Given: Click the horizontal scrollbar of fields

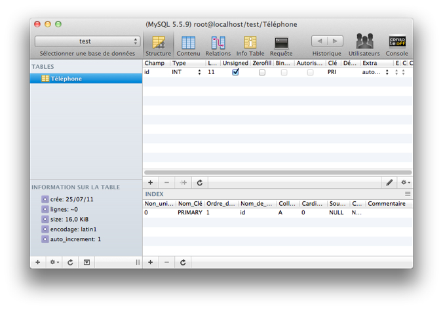Looking at the screenshot, I should click(278, 172).
